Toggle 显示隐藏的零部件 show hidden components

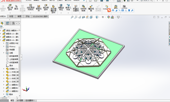click(x=54, y=9)
